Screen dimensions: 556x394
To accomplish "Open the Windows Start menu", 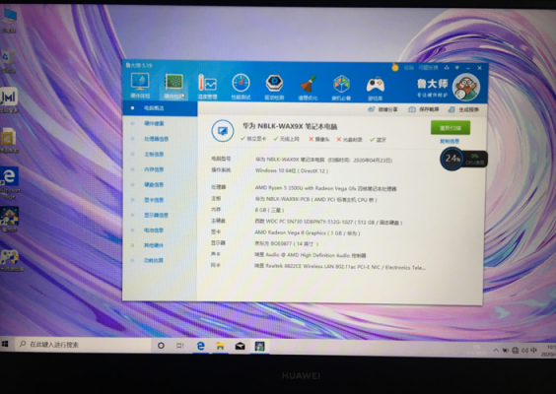I will pos(5,344).
